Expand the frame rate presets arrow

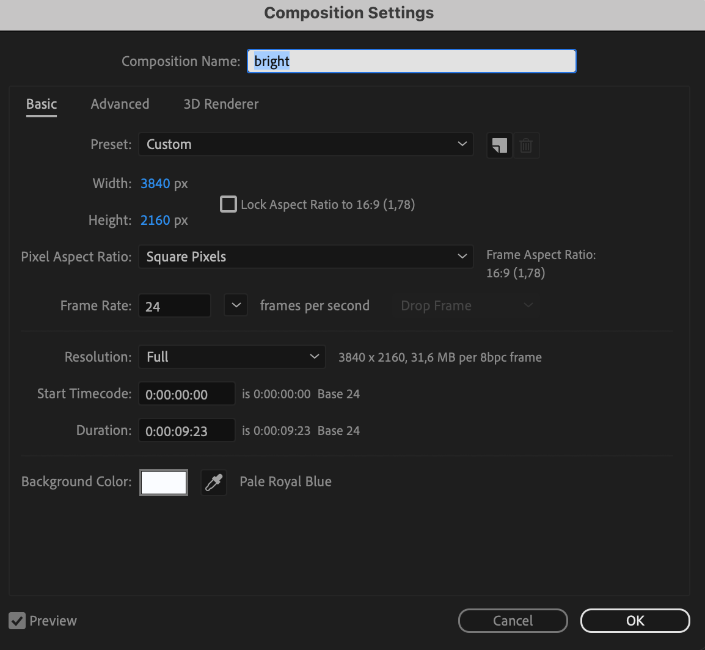click(x=236, y=305)
